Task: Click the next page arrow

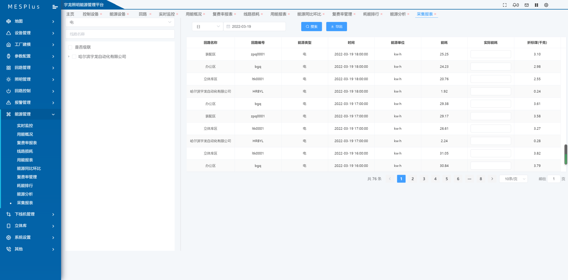Action: [x=492, y=179]
